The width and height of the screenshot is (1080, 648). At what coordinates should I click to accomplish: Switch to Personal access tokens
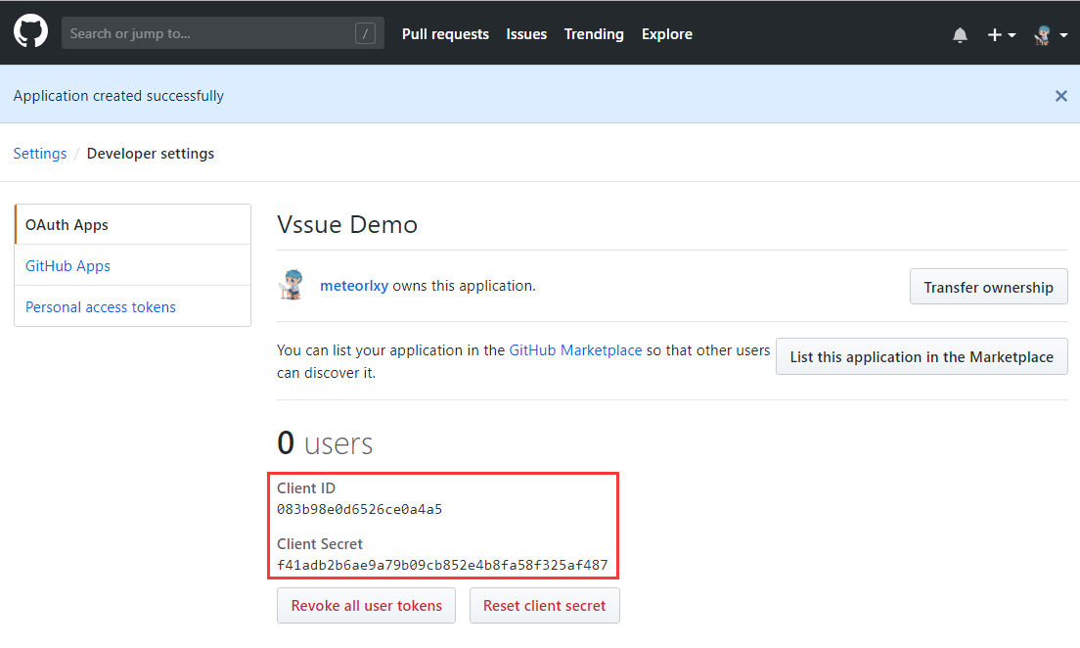(x=100, y=306)
